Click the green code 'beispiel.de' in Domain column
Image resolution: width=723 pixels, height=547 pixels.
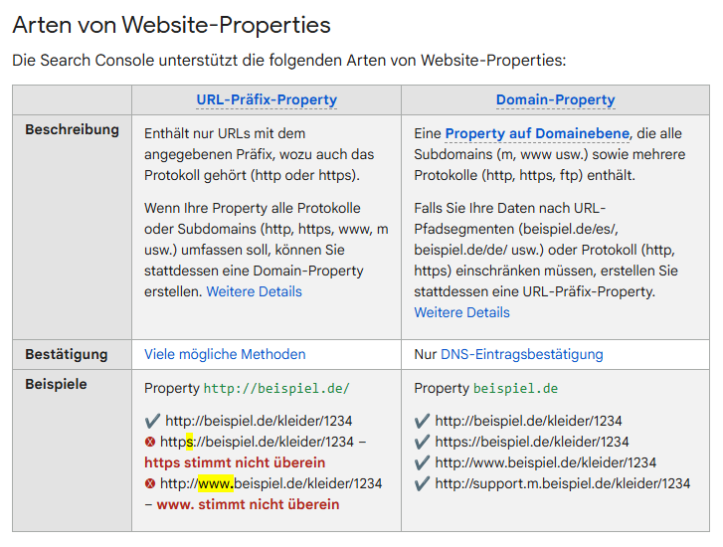515,388
